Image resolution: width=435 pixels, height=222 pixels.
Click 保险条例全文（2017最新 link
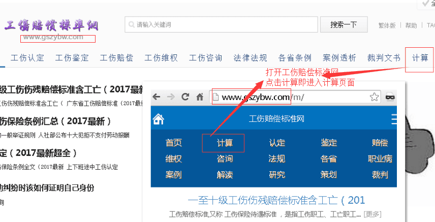32,167
